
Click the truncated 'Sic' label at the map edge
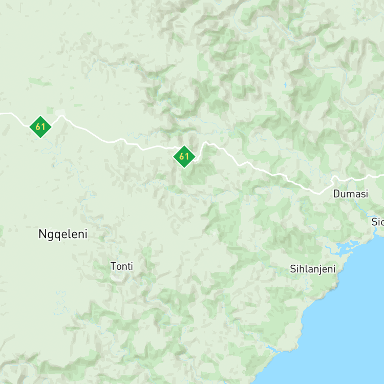(378, 222)
